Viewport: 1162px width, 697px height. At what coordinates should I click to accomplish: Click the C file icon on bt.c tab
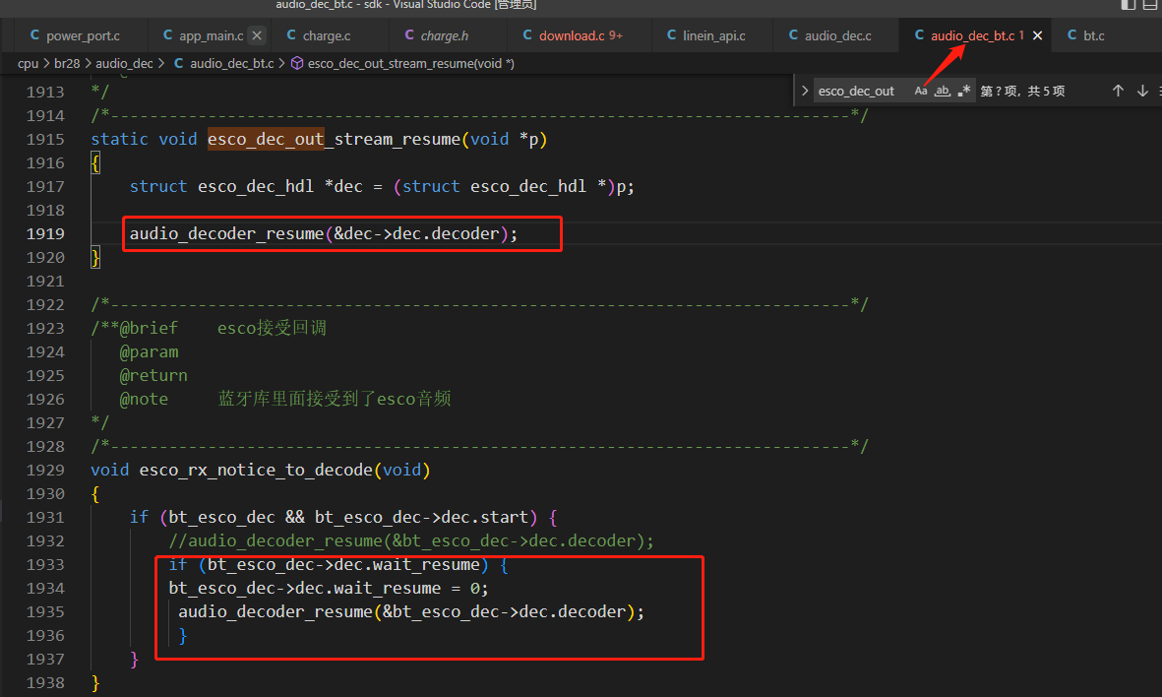point(1071,34)
